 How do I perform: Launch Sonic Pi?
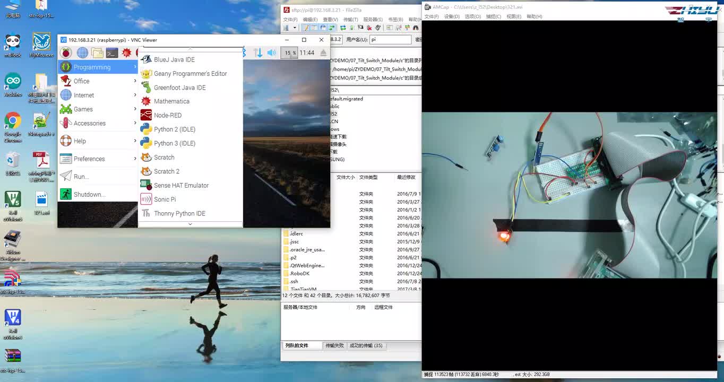[191, 199]
